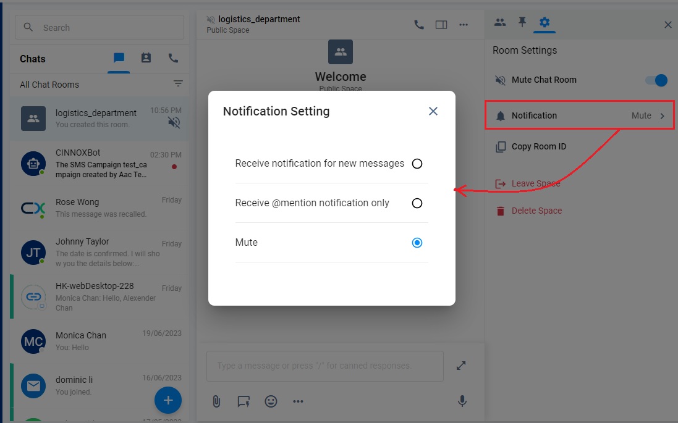Click the Delete Space trash icon

point(500,211)
